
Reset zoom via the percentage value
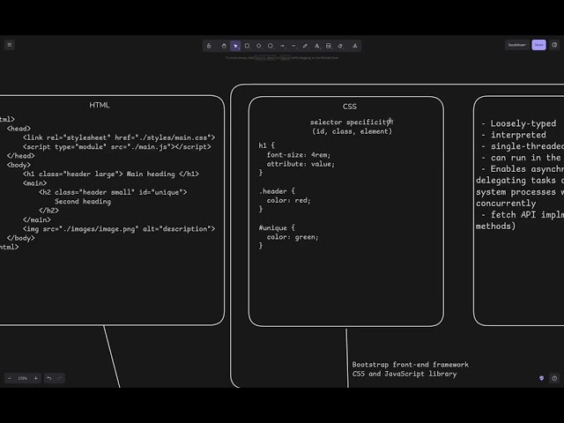23,378
